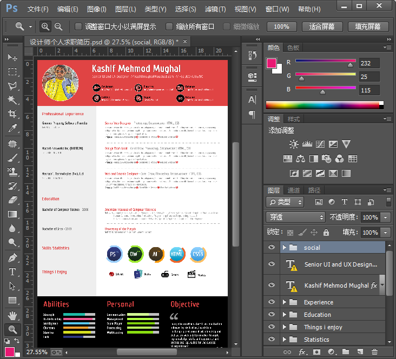The height and width of the screenshot is (359, 396).
Task: Select the Horizontal Type tool
Action: (12, 272)
